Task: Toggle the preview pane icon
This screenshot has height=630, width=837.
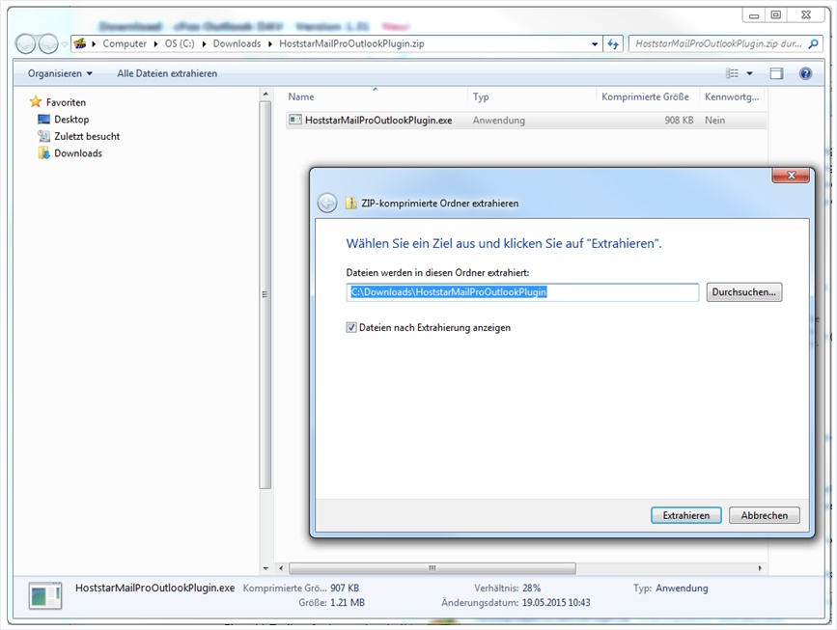Action: 777,73
